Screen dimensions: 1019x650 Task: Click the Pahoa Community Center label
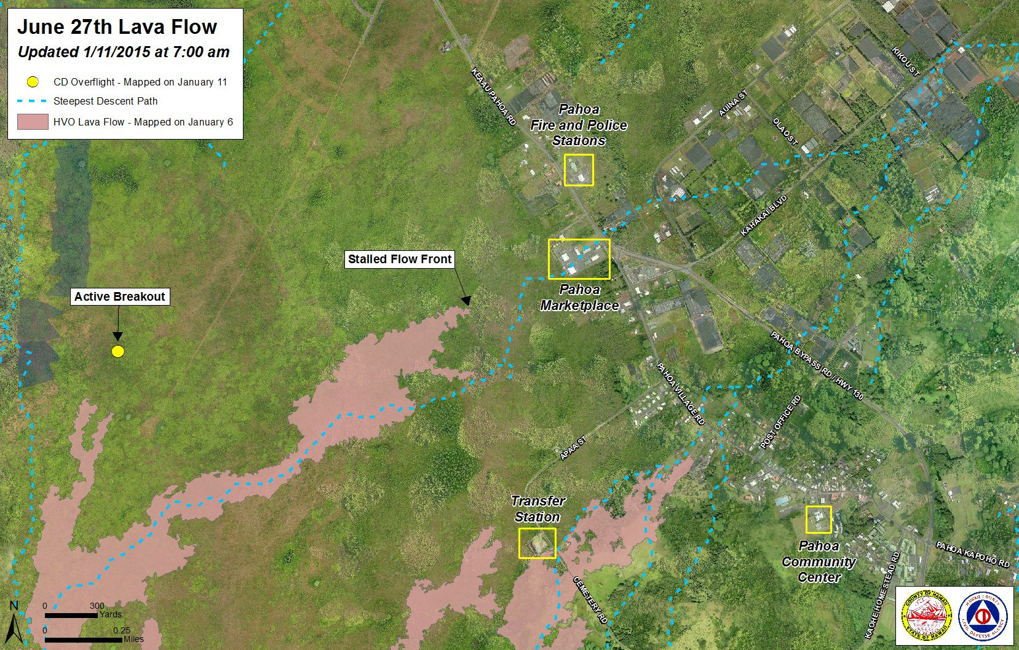[x=819, y=561]
